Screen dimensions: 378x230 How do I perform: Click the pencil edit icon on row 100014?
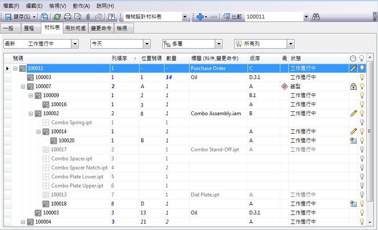353,131
